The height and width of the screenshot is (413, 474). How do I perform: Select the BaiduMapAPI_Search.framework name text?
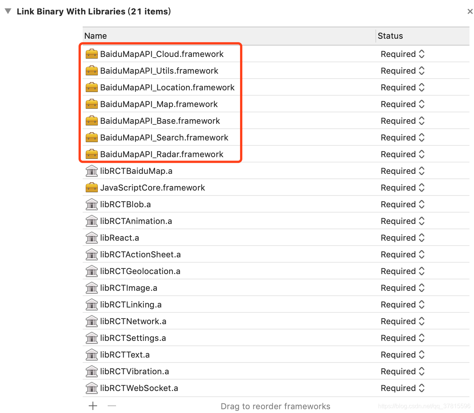164,137
